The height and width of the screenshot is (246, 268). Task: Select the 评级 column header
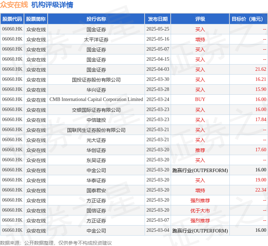tap(200, 19)
